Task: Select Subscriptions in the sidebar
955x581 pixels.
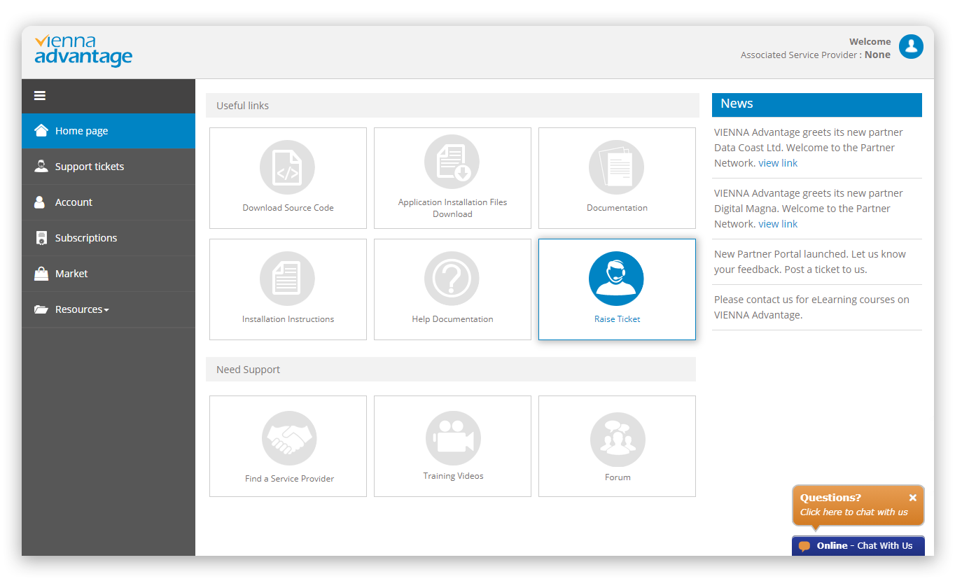Action: [85, 238]
